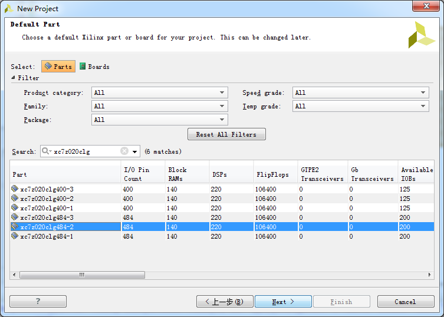Sort by GTPE2 Transceivers column
444x317 pixels.
click(323, 174)
